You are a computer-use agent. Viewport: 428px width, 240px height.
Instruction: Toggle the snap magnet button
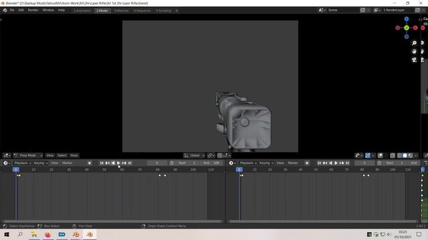[x=220, y=155]
